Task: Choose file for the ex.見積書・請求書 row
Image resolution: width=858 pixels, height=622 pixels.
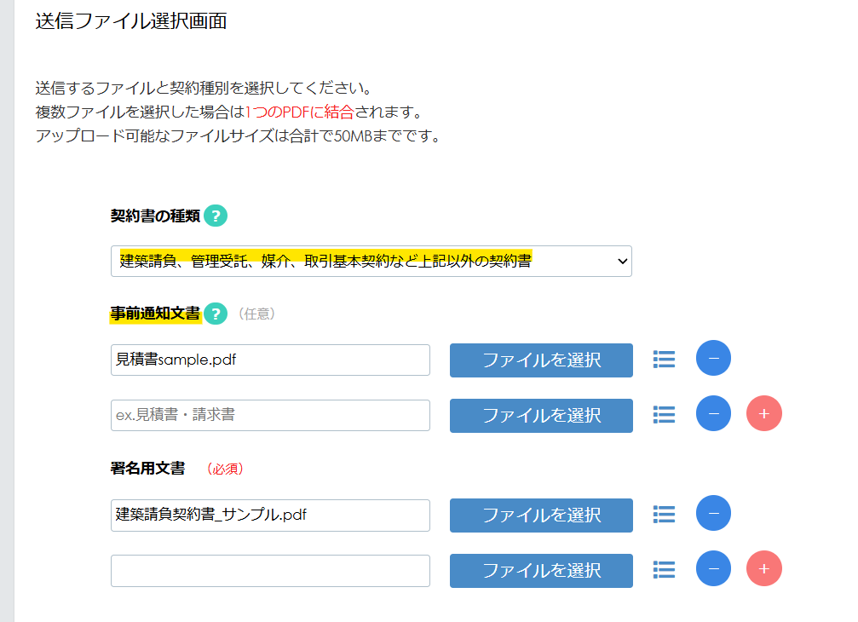Action: [541, 415]
